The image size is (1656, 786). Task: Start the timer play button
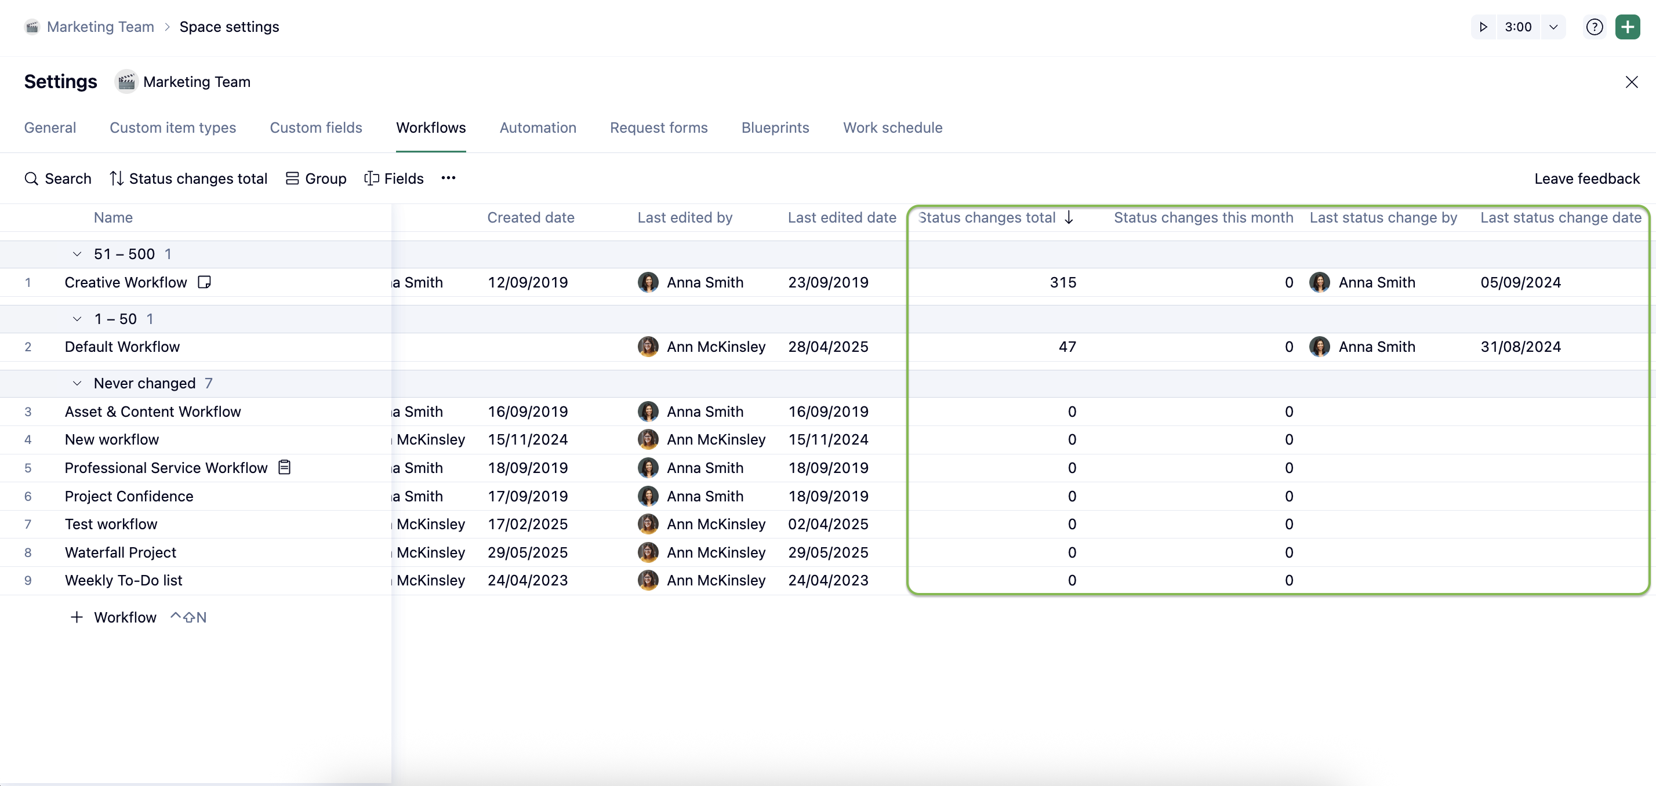tap(1483, 27)
